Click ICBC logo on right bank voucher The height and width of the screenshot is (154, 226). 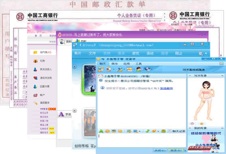(x=173, y=15)
